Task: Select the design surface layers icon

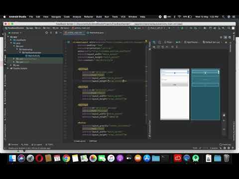Action: point(154,42)
